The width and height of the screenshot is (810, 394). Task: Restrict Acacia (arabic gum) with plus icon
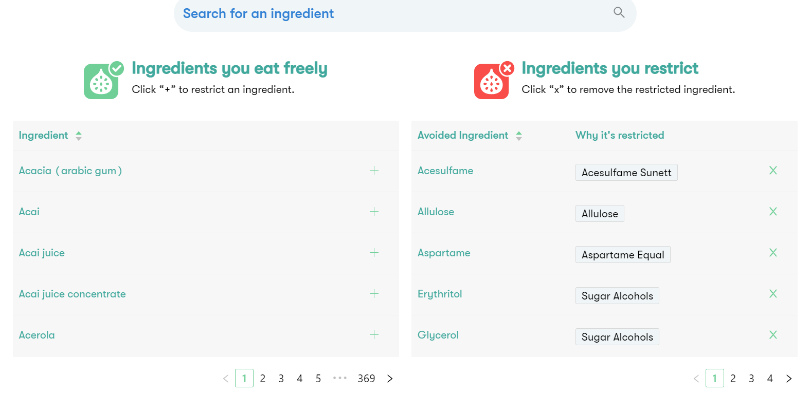coord(374,171)
